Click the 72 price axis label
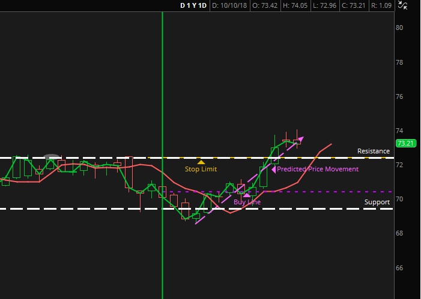The height and width of the screenshot is (299, 421). 399,165
